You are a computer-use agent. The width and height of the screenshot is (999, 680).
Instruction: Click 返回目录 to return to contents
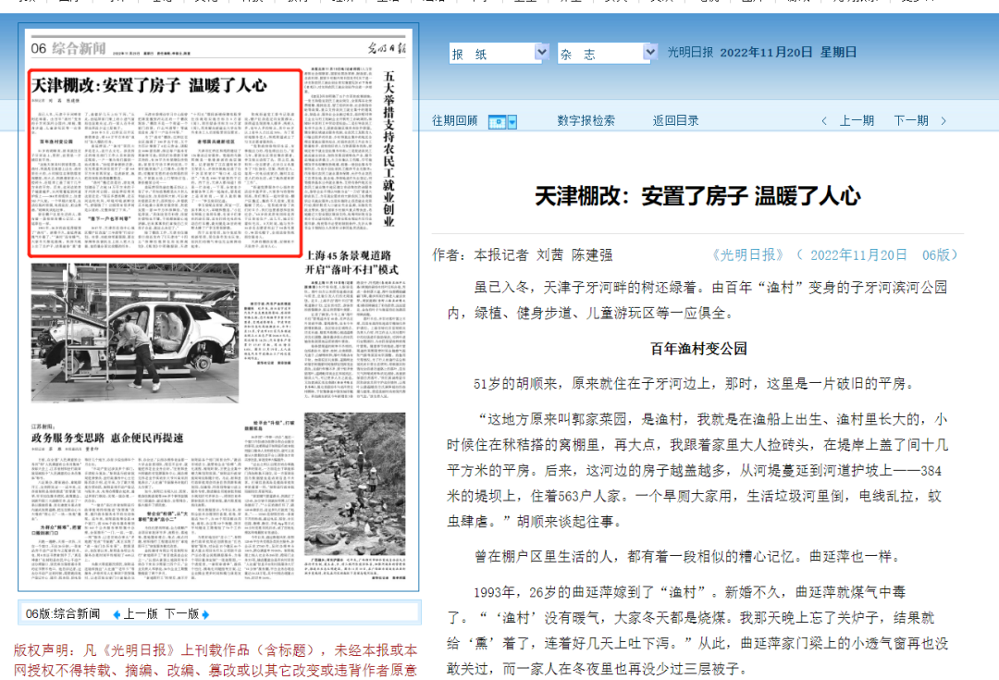coord(677,121)
